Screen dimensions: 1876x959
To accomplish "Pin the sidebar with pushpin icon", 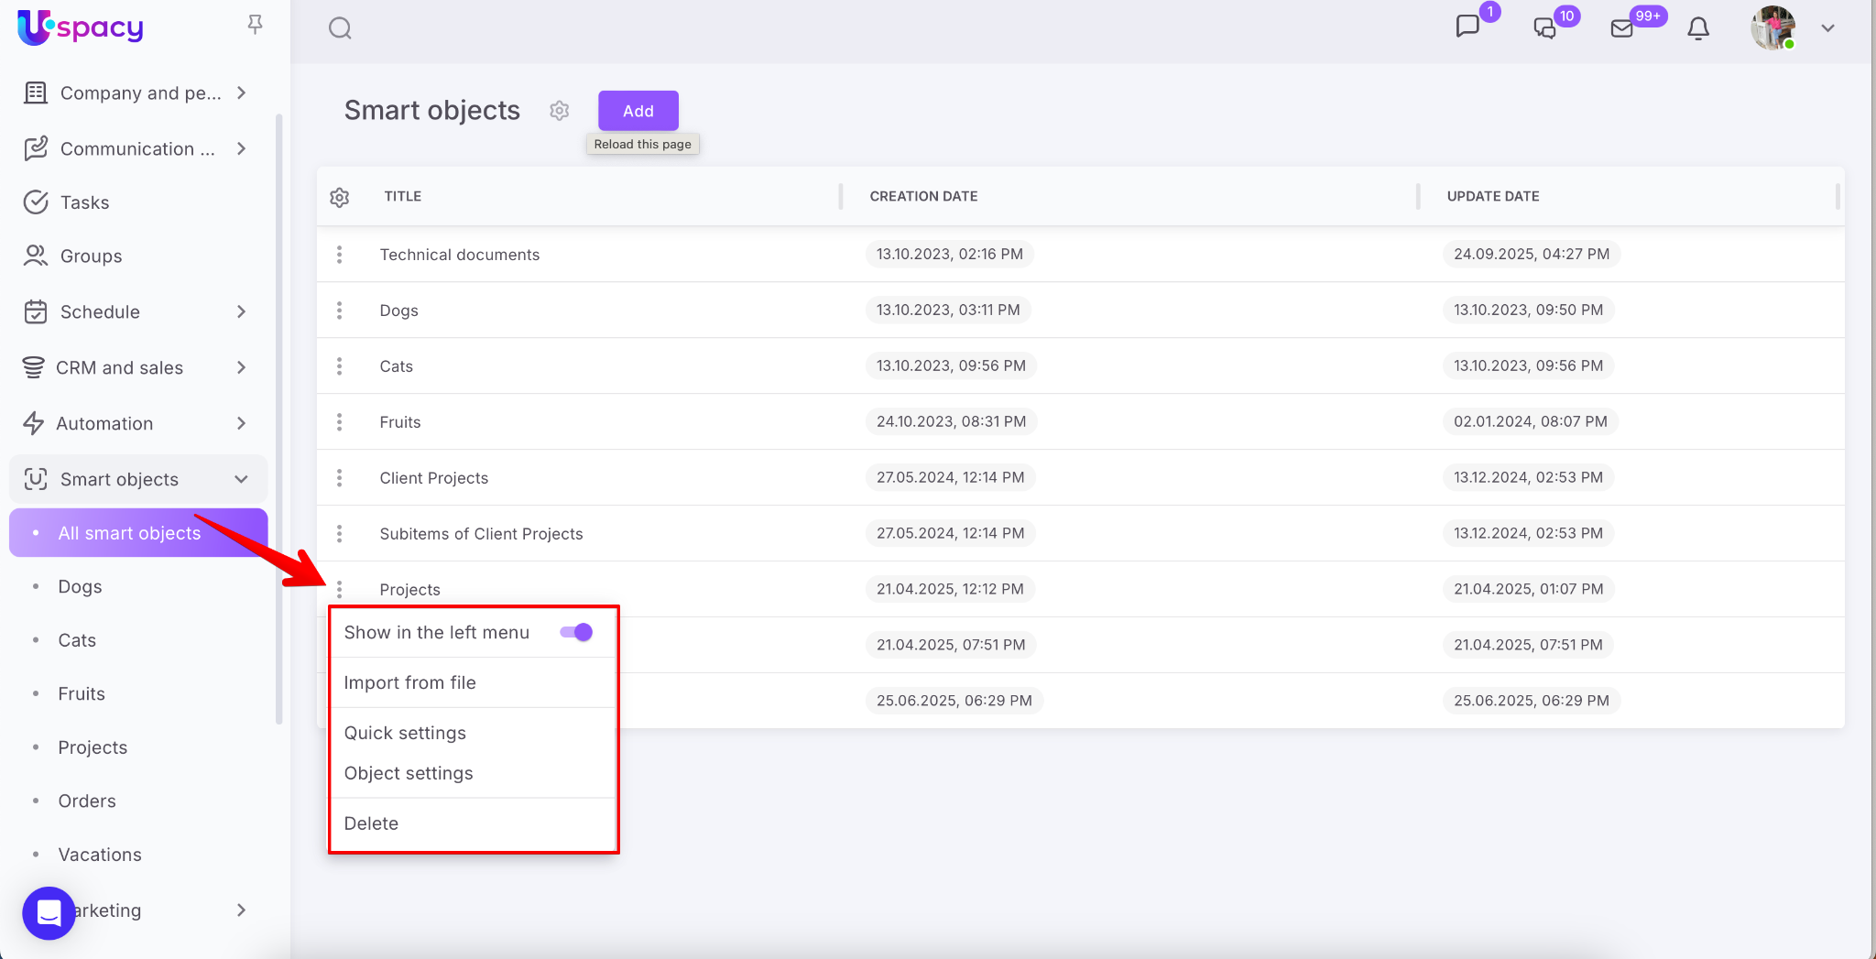I will tap(255, 25).
